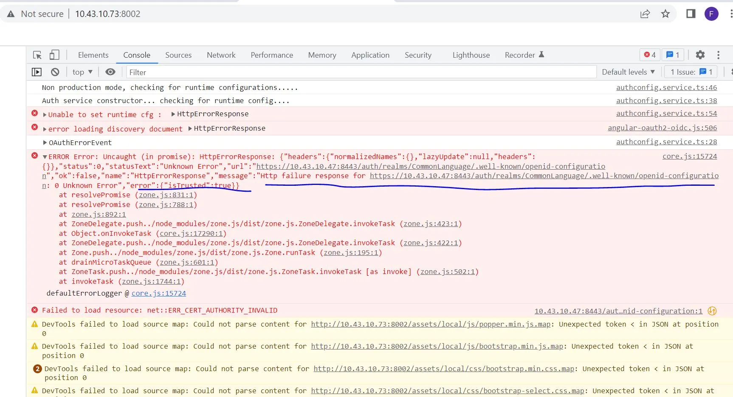
Task: Open the browser side panel icon
Action: [691, 14]
